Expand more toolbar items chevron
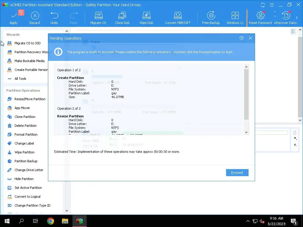The height and width of the screenshot is (227, 303). 297,18
